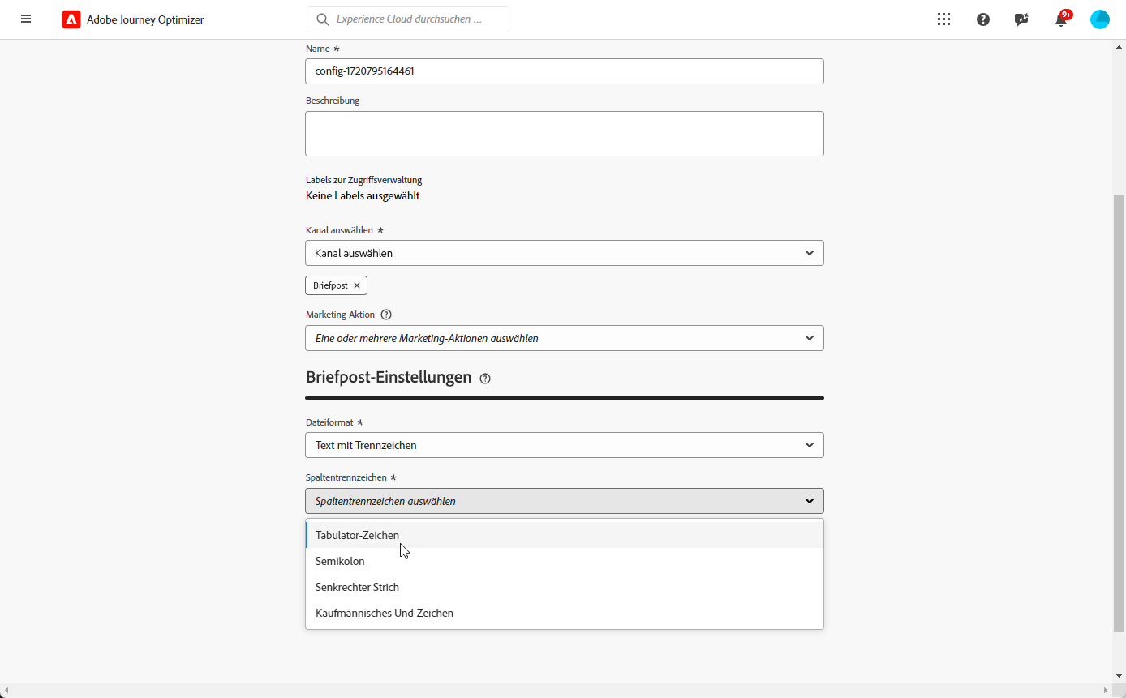Viewport: 1126px width, 698px height.
Task: Click the Briefpost-Einstellungen help icon
Action: pos(485,379)
